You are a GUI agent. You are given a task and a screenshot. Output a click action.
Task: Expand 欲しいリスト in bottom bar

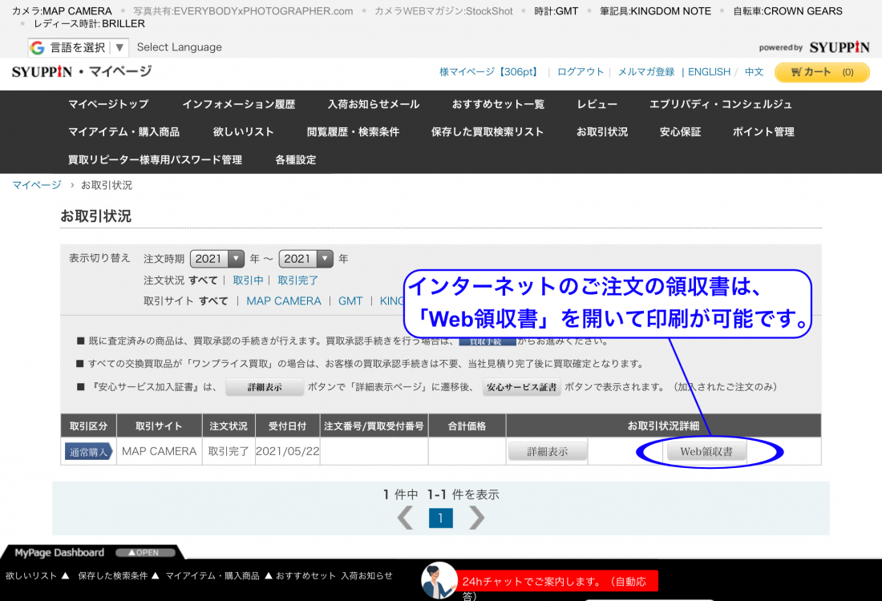pos(37,575)
